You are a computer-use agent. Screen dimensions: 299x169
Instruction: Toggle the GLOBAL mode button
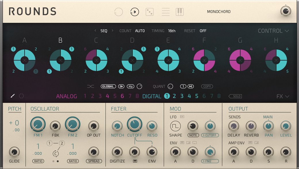108,86
